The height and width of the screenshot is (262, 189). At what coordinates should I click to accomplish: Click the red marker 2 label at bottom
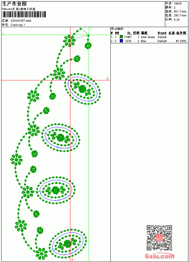tap(72, 260)
